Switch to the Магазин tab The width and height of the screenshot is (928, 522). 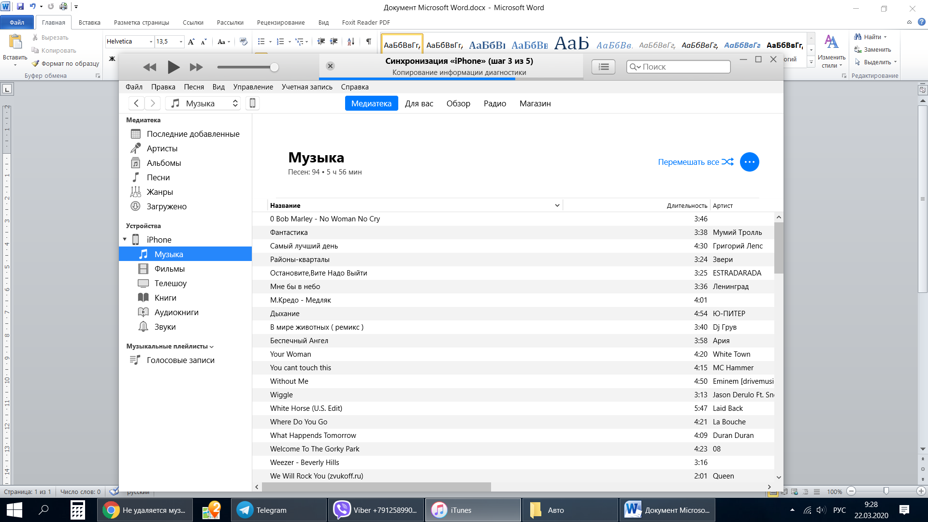535,103
